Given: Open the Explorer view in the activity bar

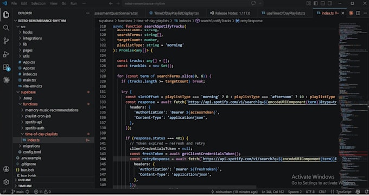Looking at the screenshot, I should 6,15.
